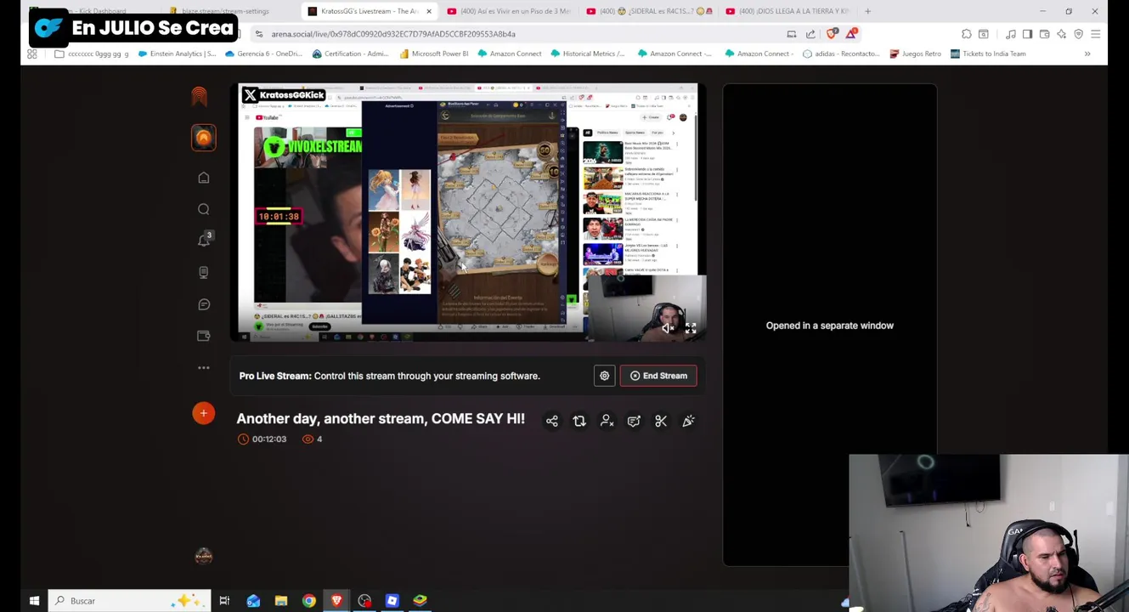This screenshot has width=1129, height=612.
Task: Open File Explorer from the taskbar
Action: tap(281, 601)
